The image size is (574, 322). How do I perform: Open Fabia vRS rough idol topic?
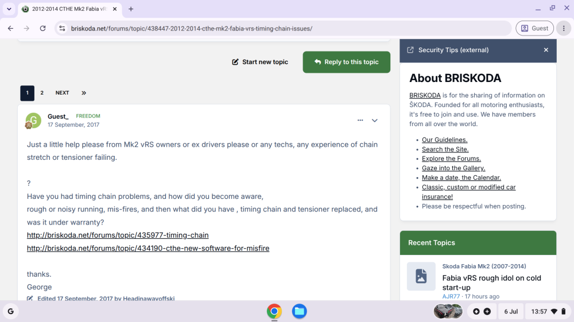pos(491,282)
